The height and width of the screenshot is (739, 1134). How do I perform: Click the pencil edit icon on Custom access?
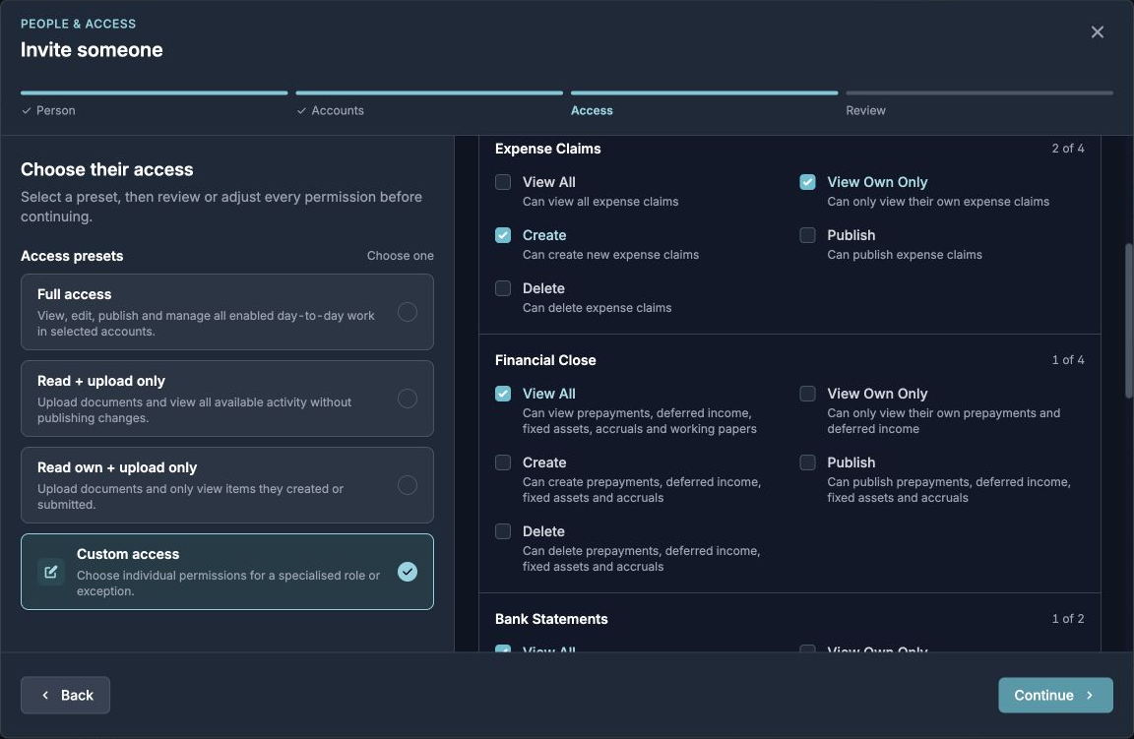(x=50, y=572)
